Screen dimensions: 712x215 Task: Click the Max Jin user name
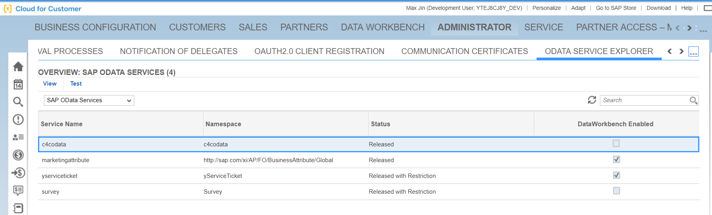point(464,8)
